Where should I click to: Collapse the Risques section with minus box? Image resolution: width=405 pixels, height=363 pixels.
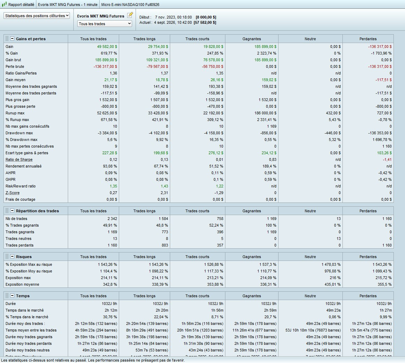coord(12,256)
